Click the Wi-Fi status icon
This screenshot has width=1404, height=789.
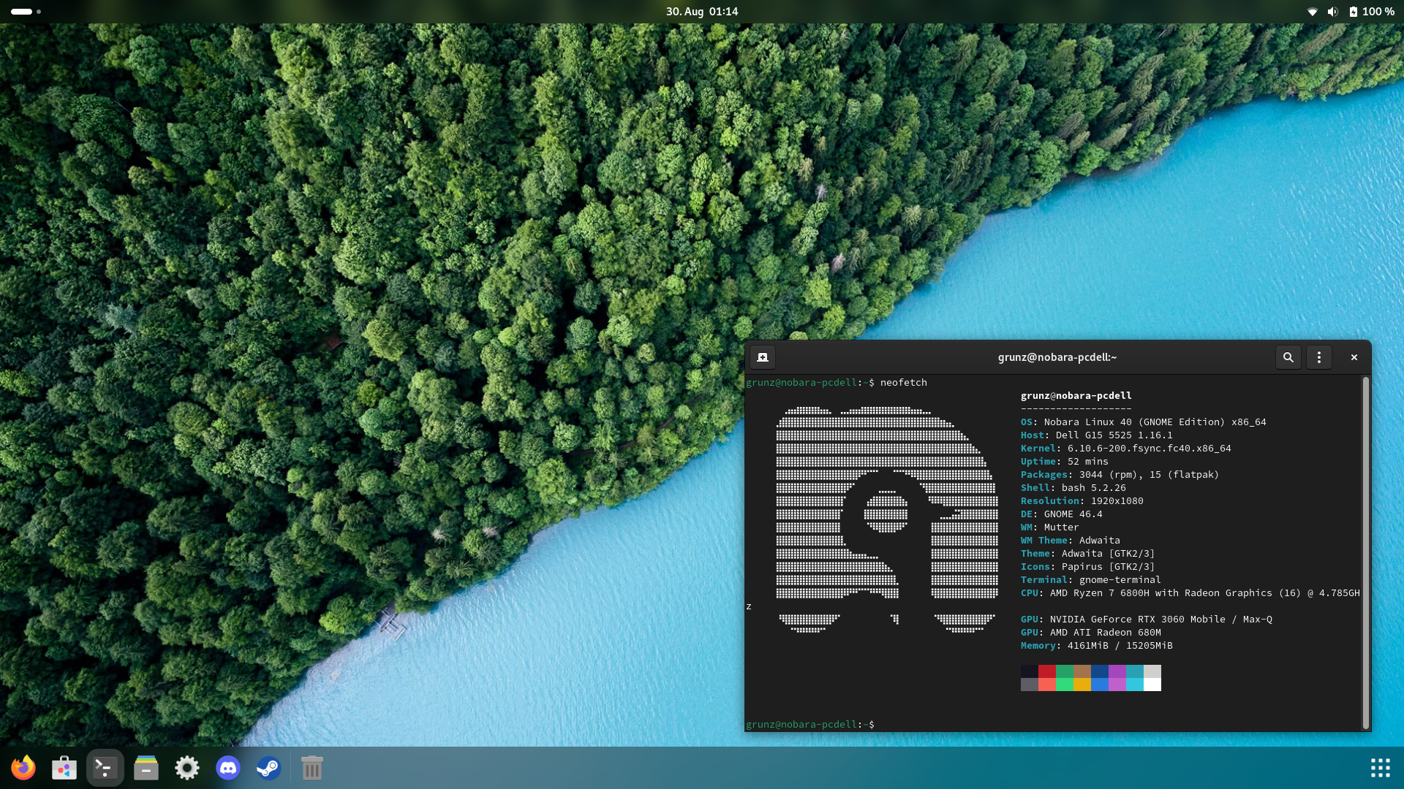[x=1312, y=12]
